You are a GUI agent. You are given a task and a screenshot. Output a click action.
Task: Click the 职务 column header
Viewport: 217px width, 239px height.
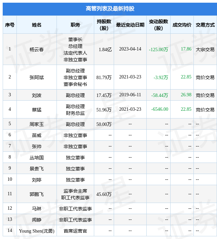(75, 25)
